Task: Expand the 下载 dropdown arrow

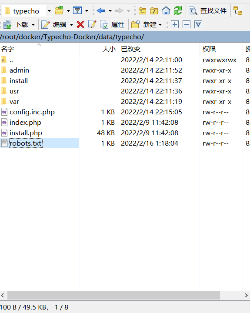Action: pos(33,25)
